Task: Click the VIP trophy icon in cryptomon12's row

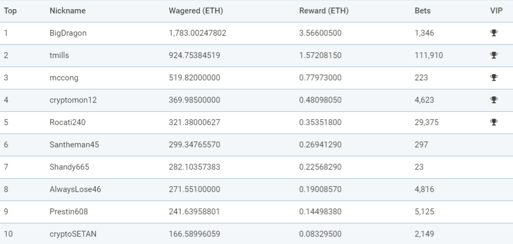Action: click(x=494, y=100)
